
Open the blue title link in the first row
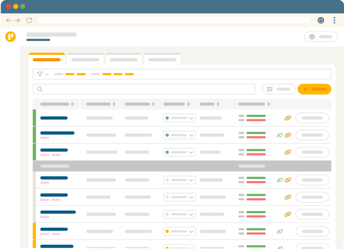(x=54, y=118)
